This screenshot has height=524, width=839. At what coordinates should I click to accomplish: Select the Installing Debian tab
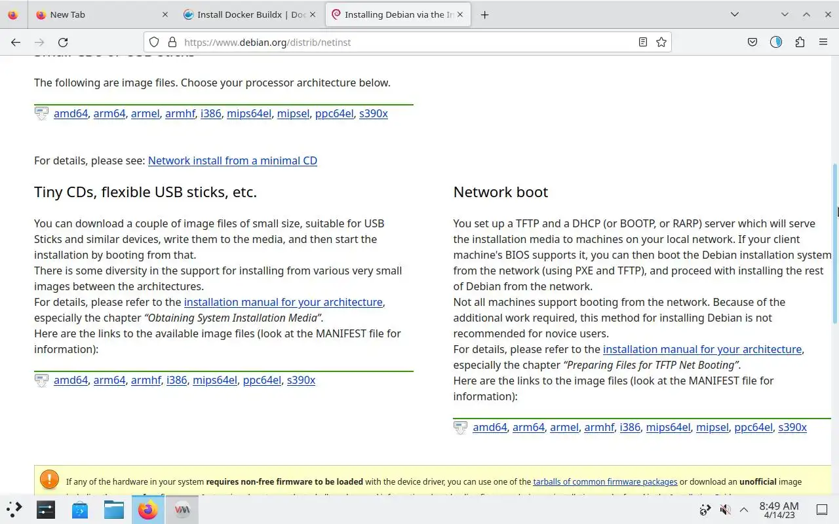pyautogui.click(x=399, y=14)
